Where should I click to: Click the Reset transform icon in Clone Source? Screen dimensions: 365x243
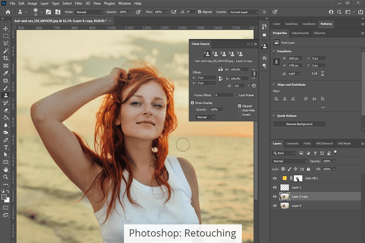point(254,86)
